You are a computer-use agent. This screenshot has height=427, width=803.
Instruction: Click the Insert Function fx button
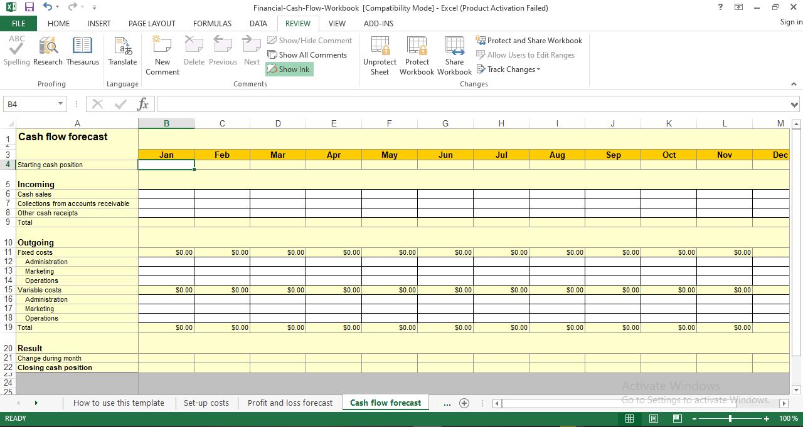click(143, 104)
